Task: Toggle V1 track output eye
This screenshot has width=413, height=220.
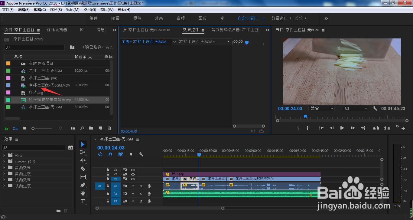Action: pyautogui.click(x=133, y=179)
